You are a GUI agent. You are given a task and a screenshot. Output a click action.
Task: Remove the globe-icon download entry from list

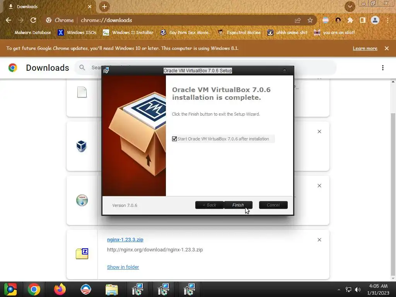pyautogui.click(x=319, y=186)
